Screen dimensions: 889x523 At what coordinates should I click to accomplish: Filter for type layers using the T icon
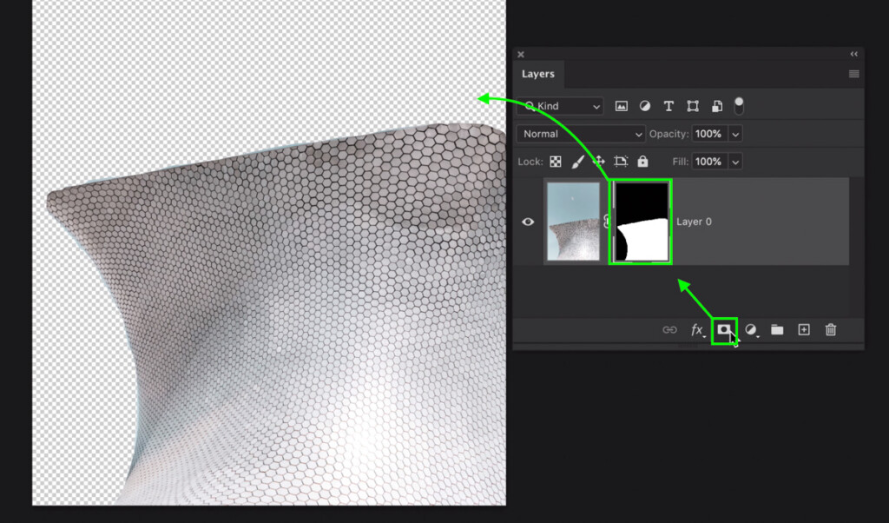click(668, 105)
